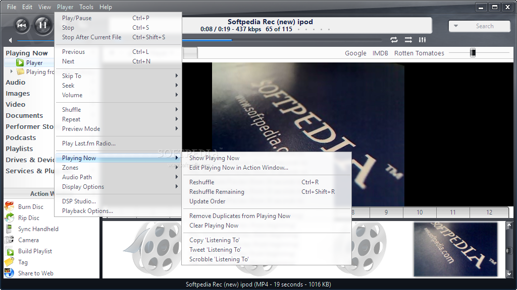Click the Sync Handheld icon

click(x=9, y=229)
